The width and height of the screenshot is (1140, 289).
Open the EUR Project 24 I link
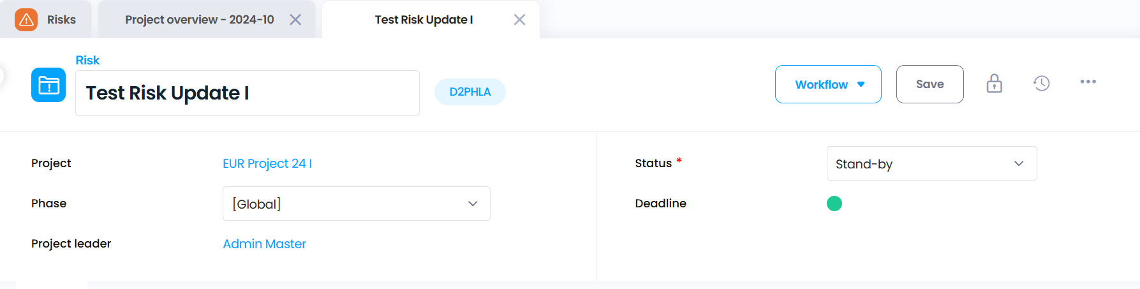(267, 163)
